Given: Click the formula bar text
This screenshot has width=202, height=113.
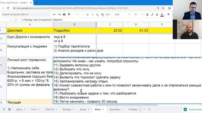Looking at the screenshot, I should pos(42,20).
